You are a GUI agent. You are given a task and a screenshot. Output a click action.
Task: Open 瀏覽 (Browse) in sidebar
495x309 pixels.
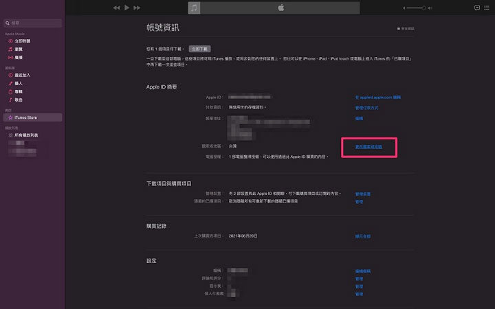click(x=19, y=49)
